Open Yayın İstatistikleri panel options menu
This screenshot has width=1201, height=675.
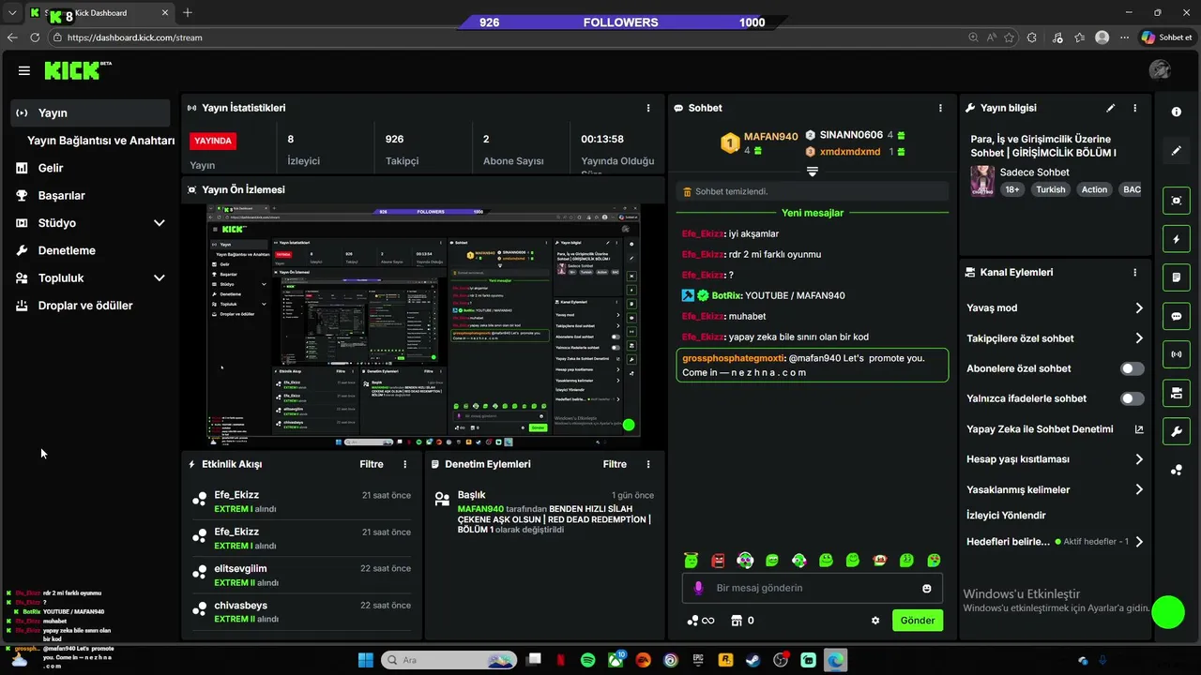click(647, 108)
